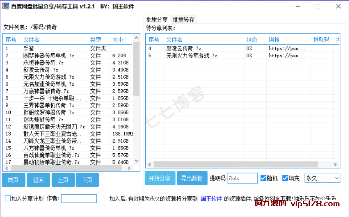Click the 状态 column header in the 待分享列表
Screen dimensions: 349x217
tap(252, 39)
